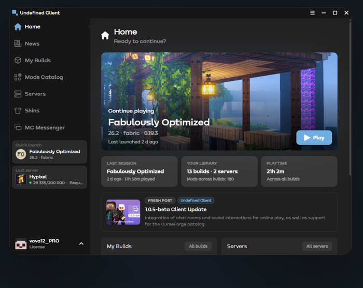Screen dimensions: 363x288
Task: Click the Hypixel server icon
Action: (21, 179)
